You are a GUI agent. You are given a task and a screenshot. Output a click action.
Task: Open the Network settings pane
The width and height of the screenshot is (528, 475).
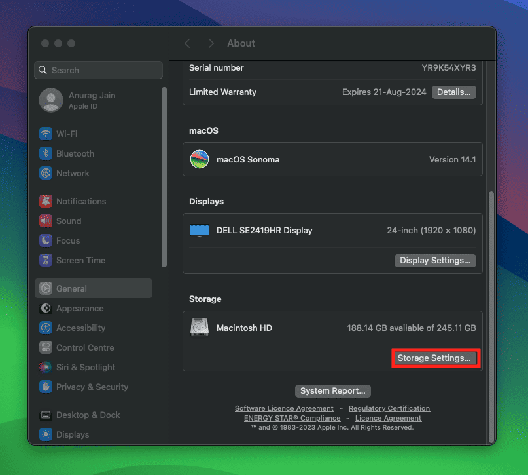point(73,173)
